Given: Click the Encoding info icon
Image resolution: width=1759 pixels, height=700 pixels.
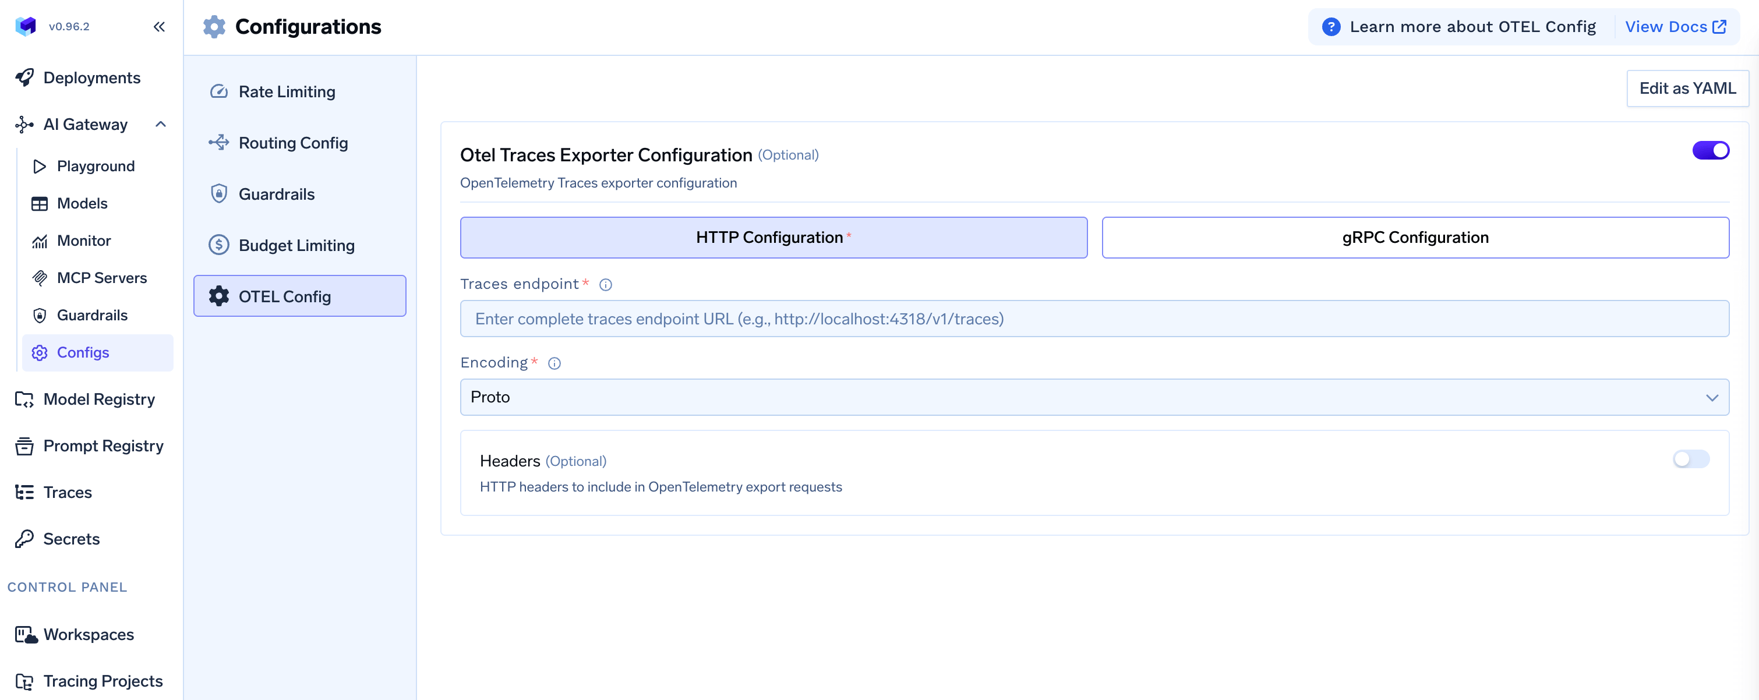Looking at the screenshot, I should 554,363.
